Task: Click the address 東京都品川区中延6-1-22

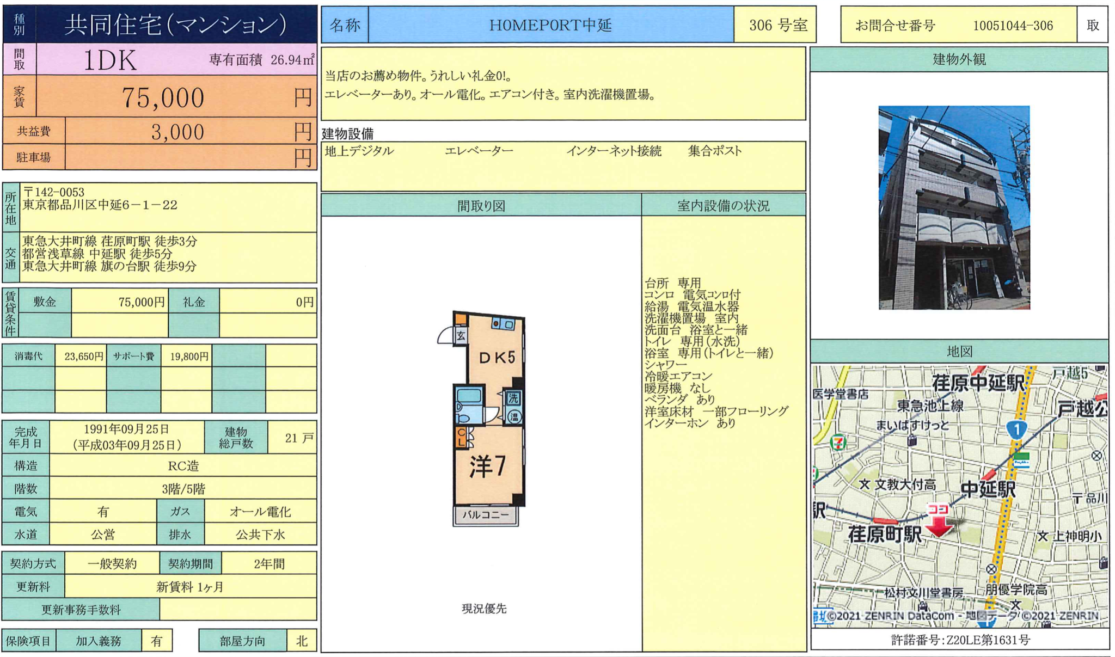Action: click(x=100, y=205)
